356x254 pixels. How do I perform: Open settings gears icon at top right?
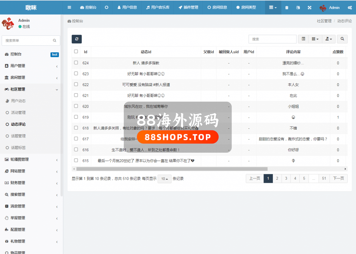pyautogui.click(x=349, y=7)
